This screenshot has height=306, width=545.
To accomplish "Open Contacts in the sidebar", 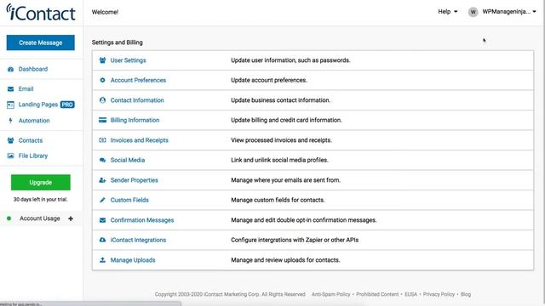I will point(31,140).
